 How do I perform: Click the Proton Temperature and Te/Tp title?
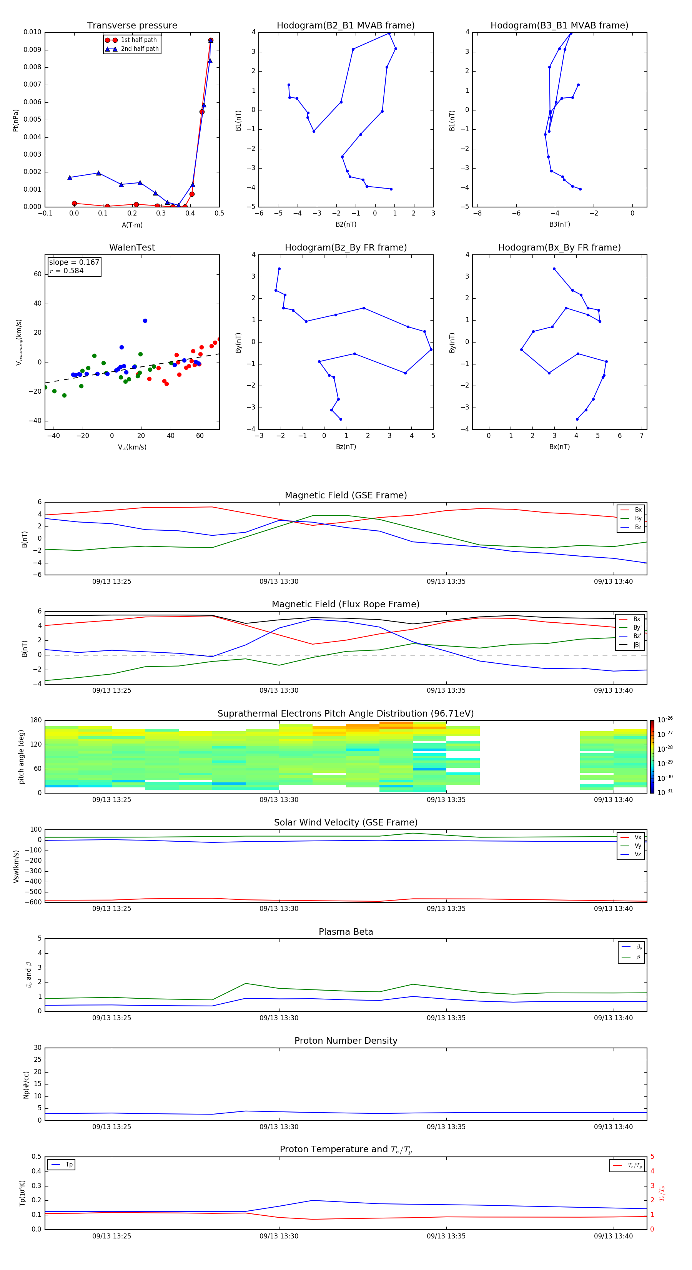[x=345, y=1150]
